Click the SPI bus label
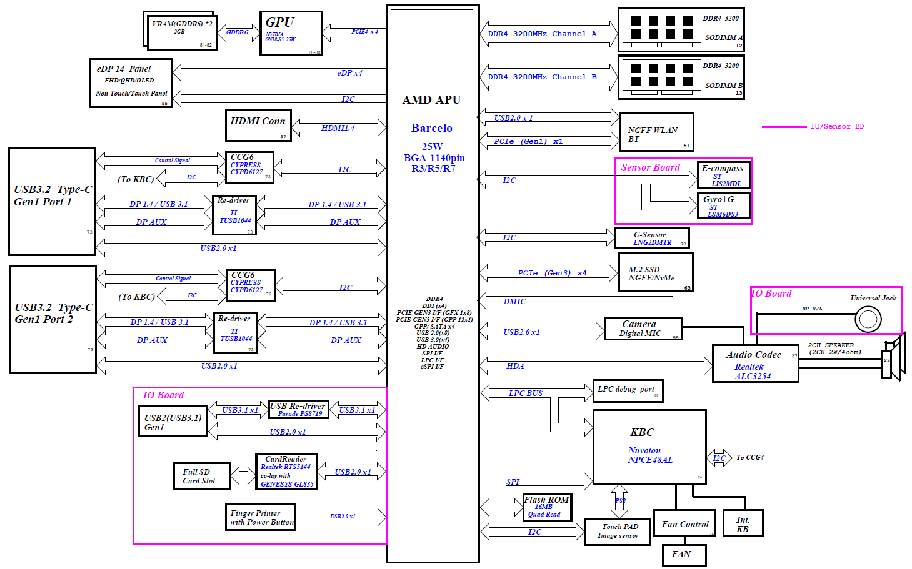 tap(513, 482)
